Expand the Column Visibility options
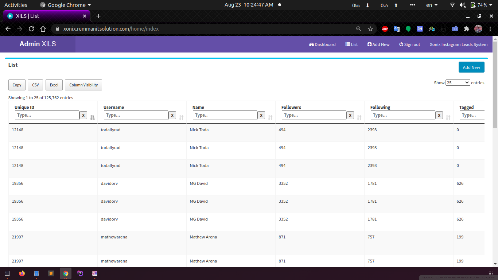The image size is (498, 280). point(83,85)
